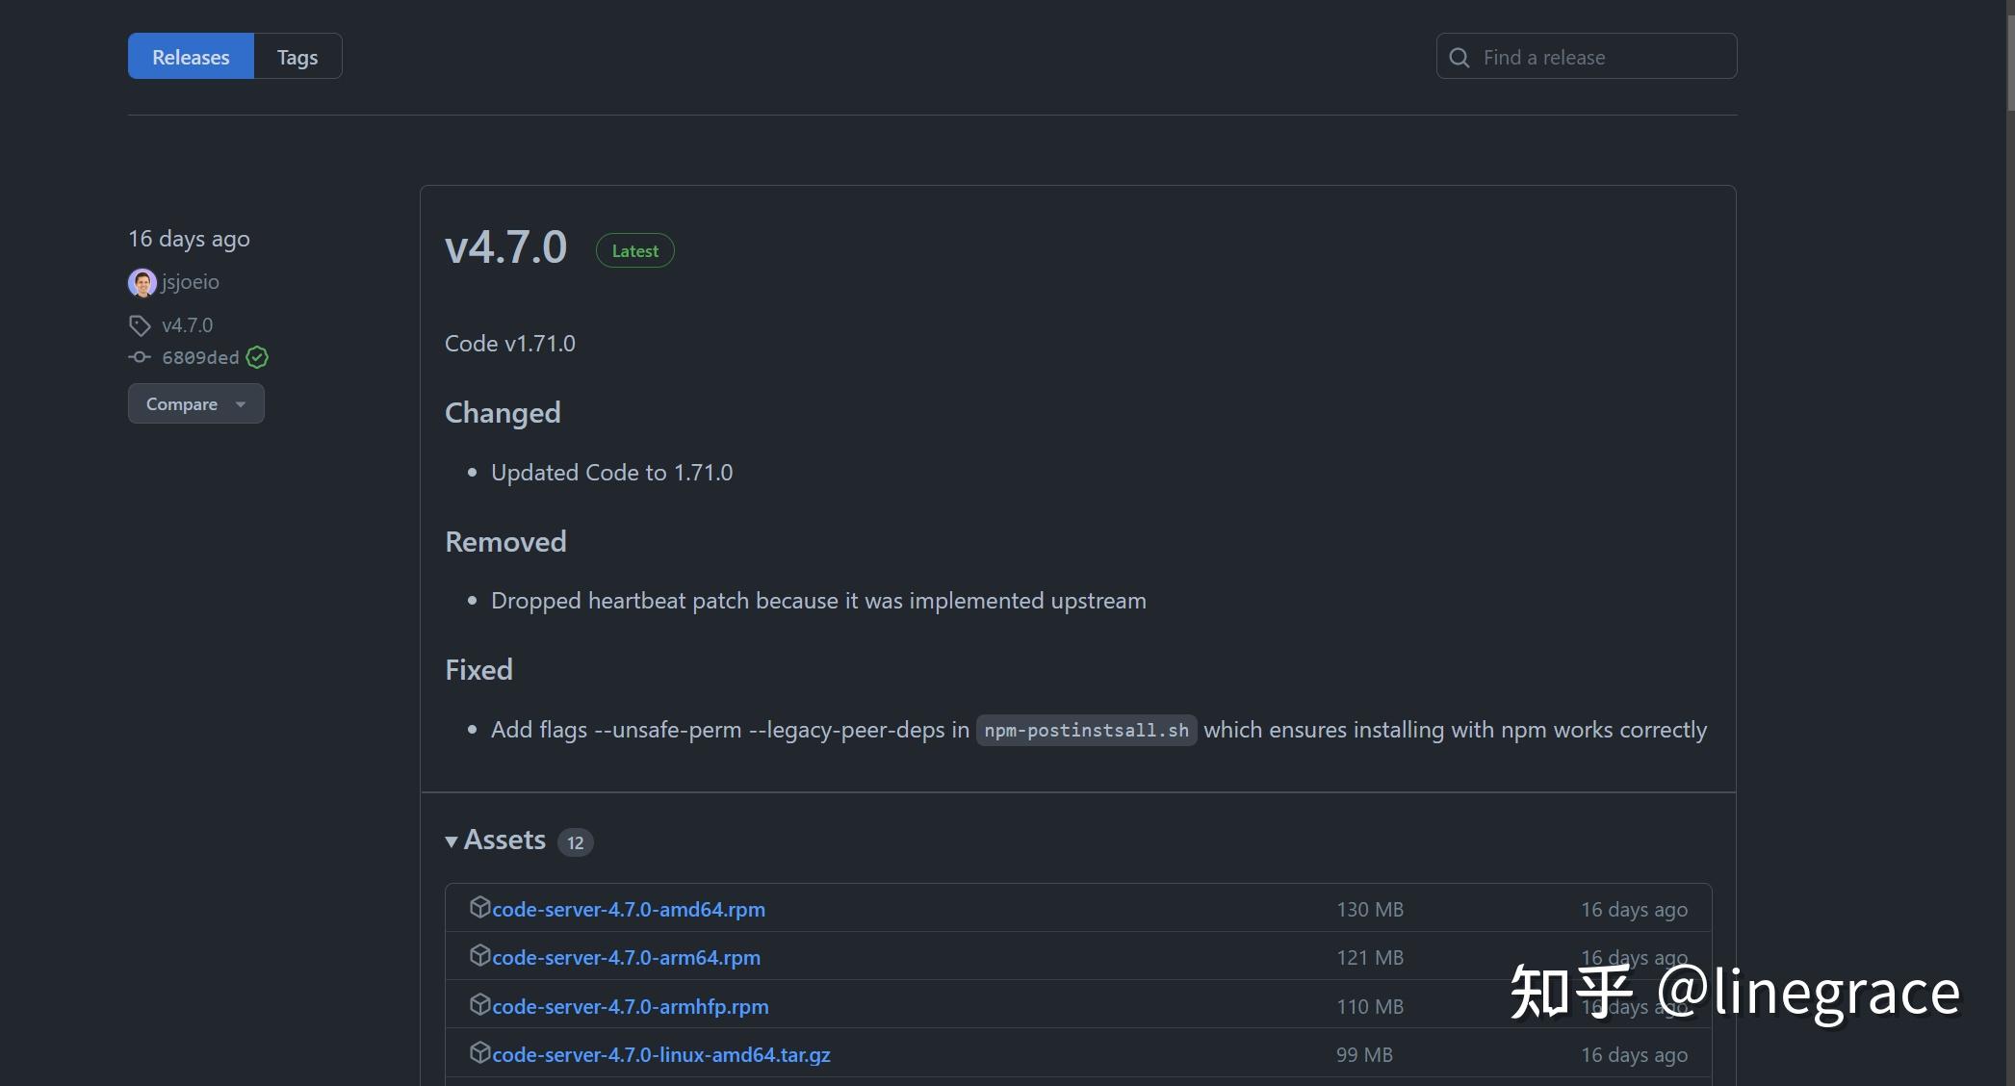Download code-server-4.7.0-linux-amd64.tar.gz
Screen dimensions: 2015x1086
point(661,1054)
